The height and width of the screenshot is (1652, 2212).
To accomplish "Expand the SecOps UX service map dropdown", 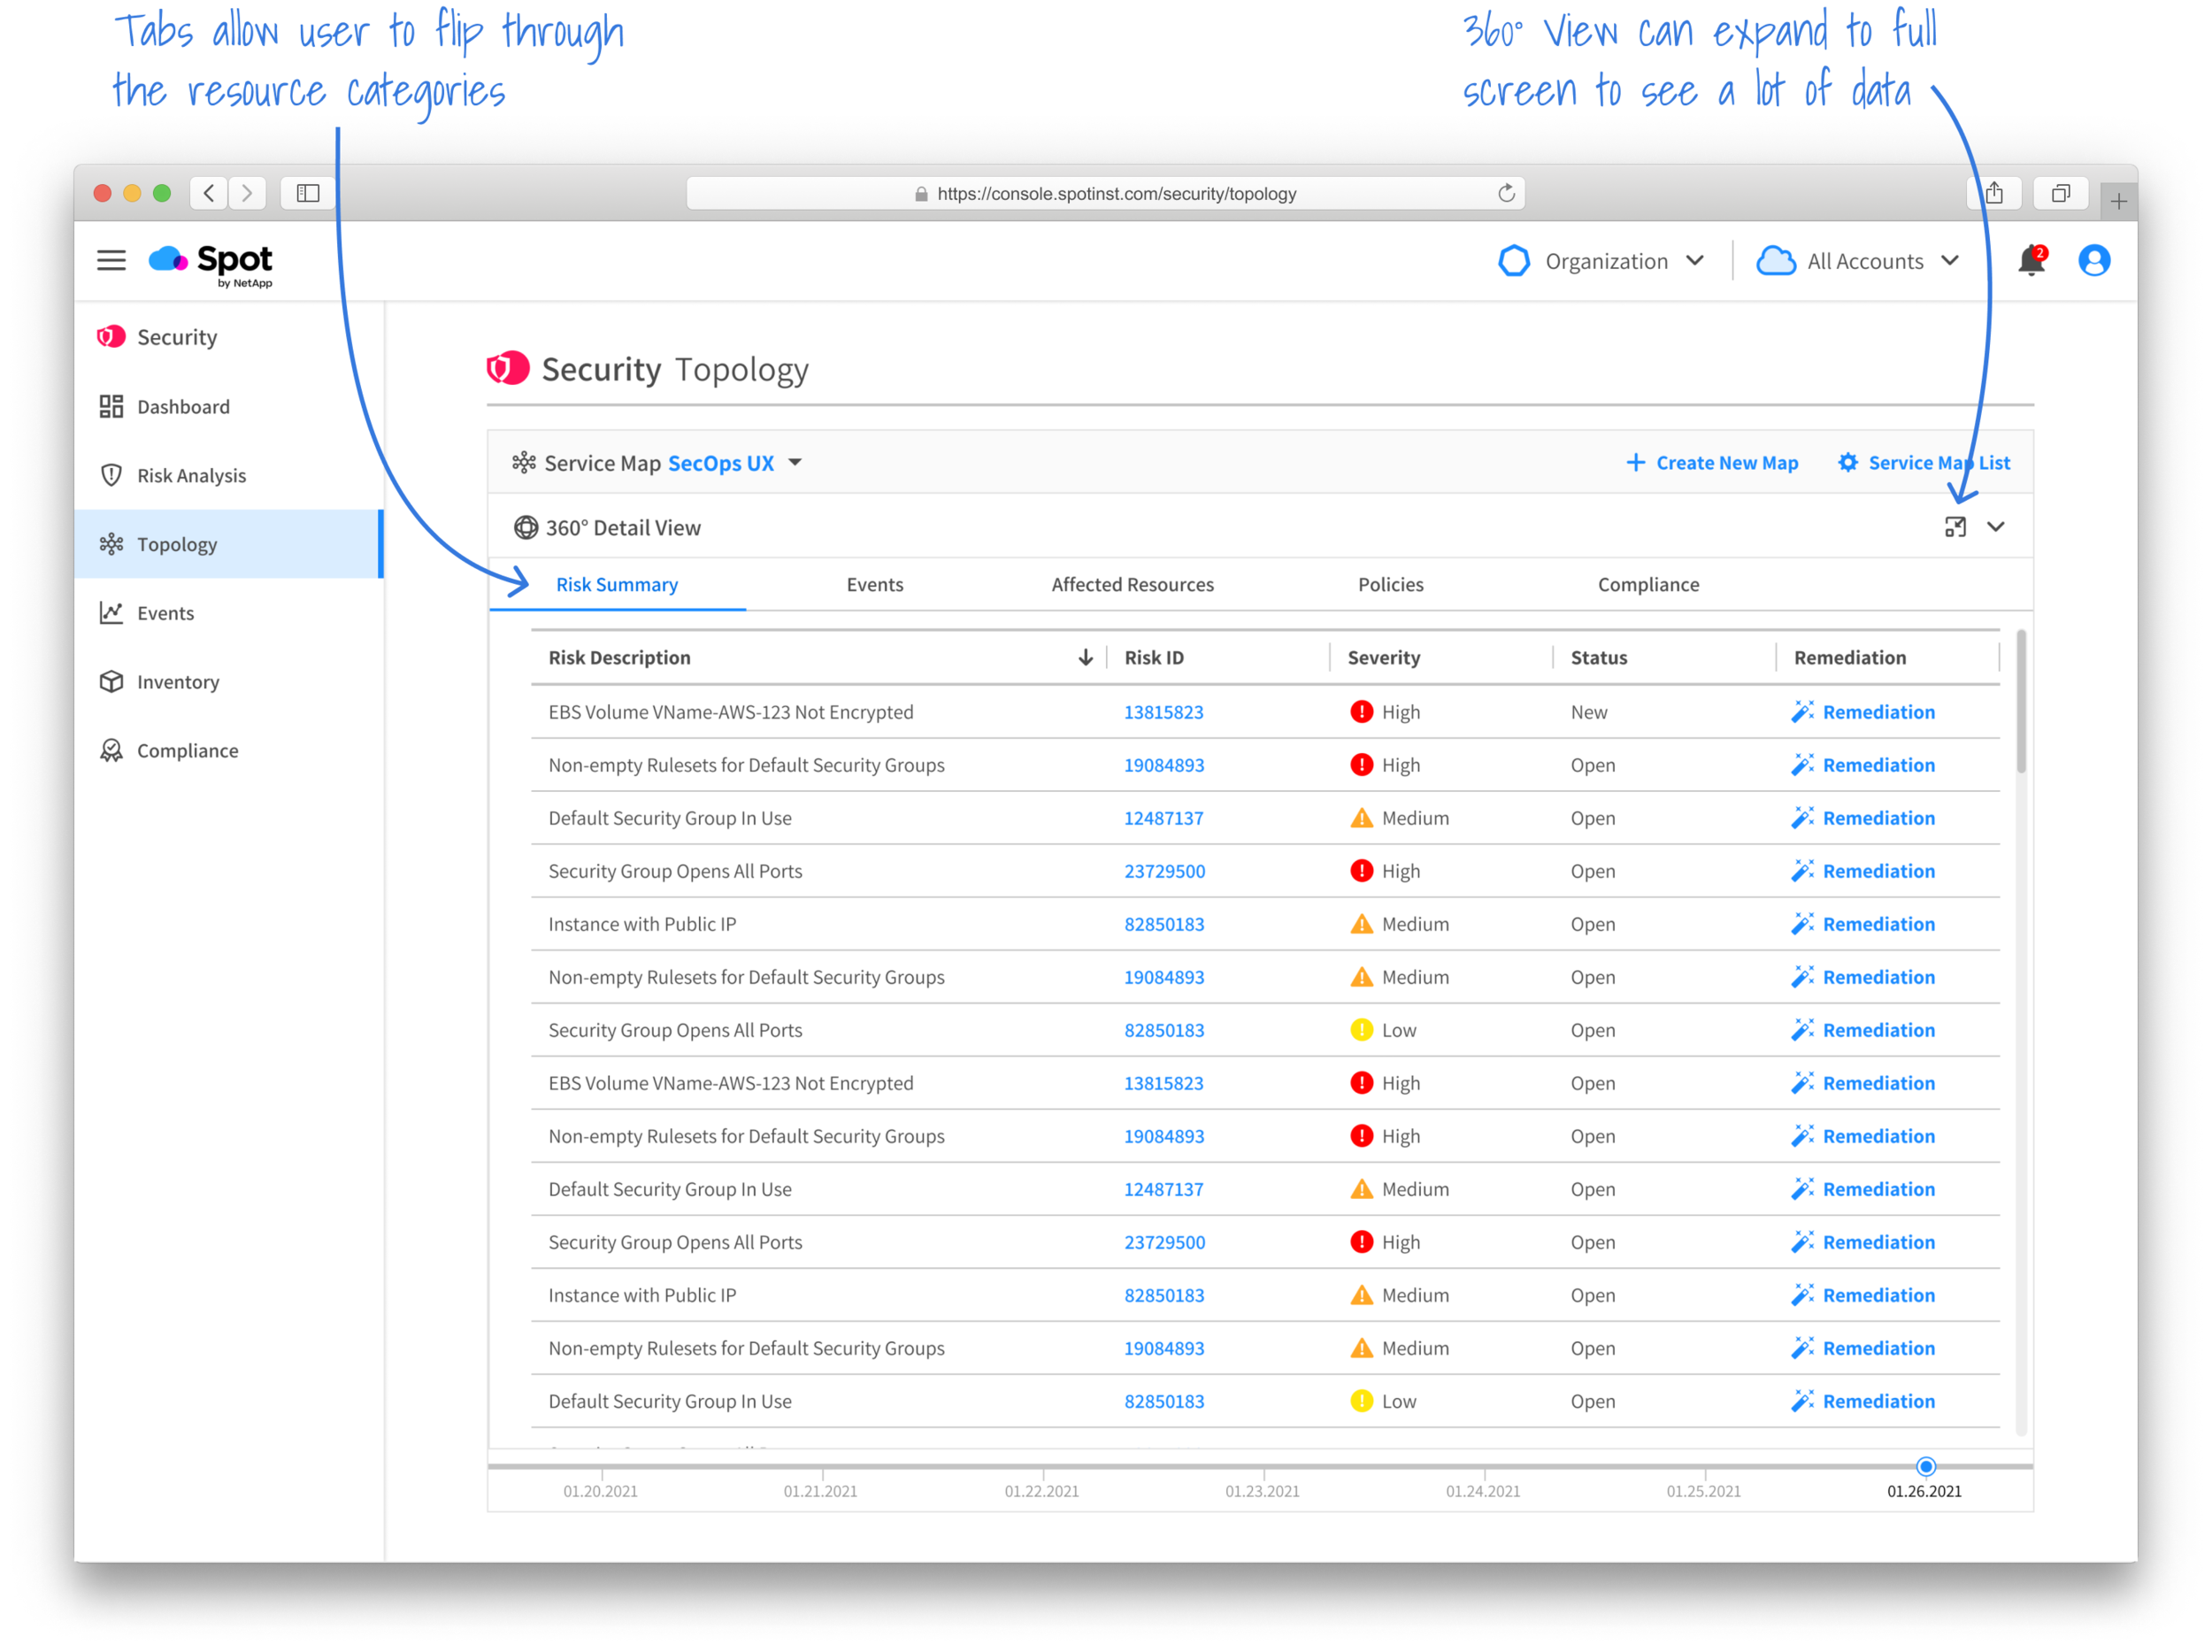I will pos(795,463).
